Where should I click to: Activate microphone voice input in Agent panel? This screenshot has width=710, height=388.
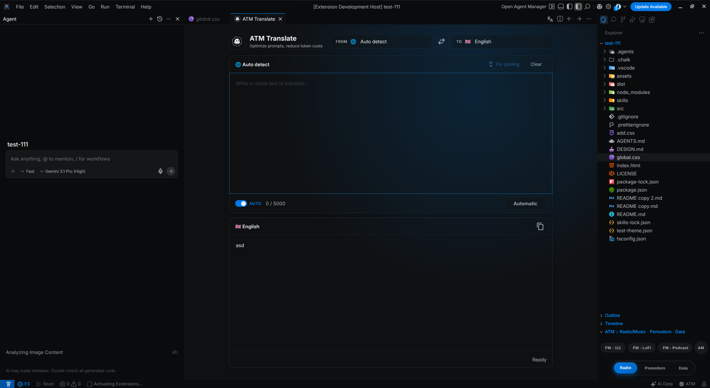click(160, 171)
